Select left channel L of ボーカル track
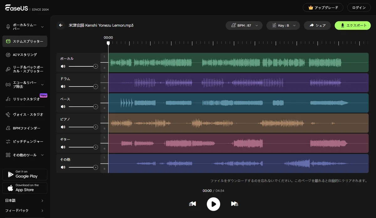Image resolution: width=376 pixels, height=218 pixels. point(104,56)
